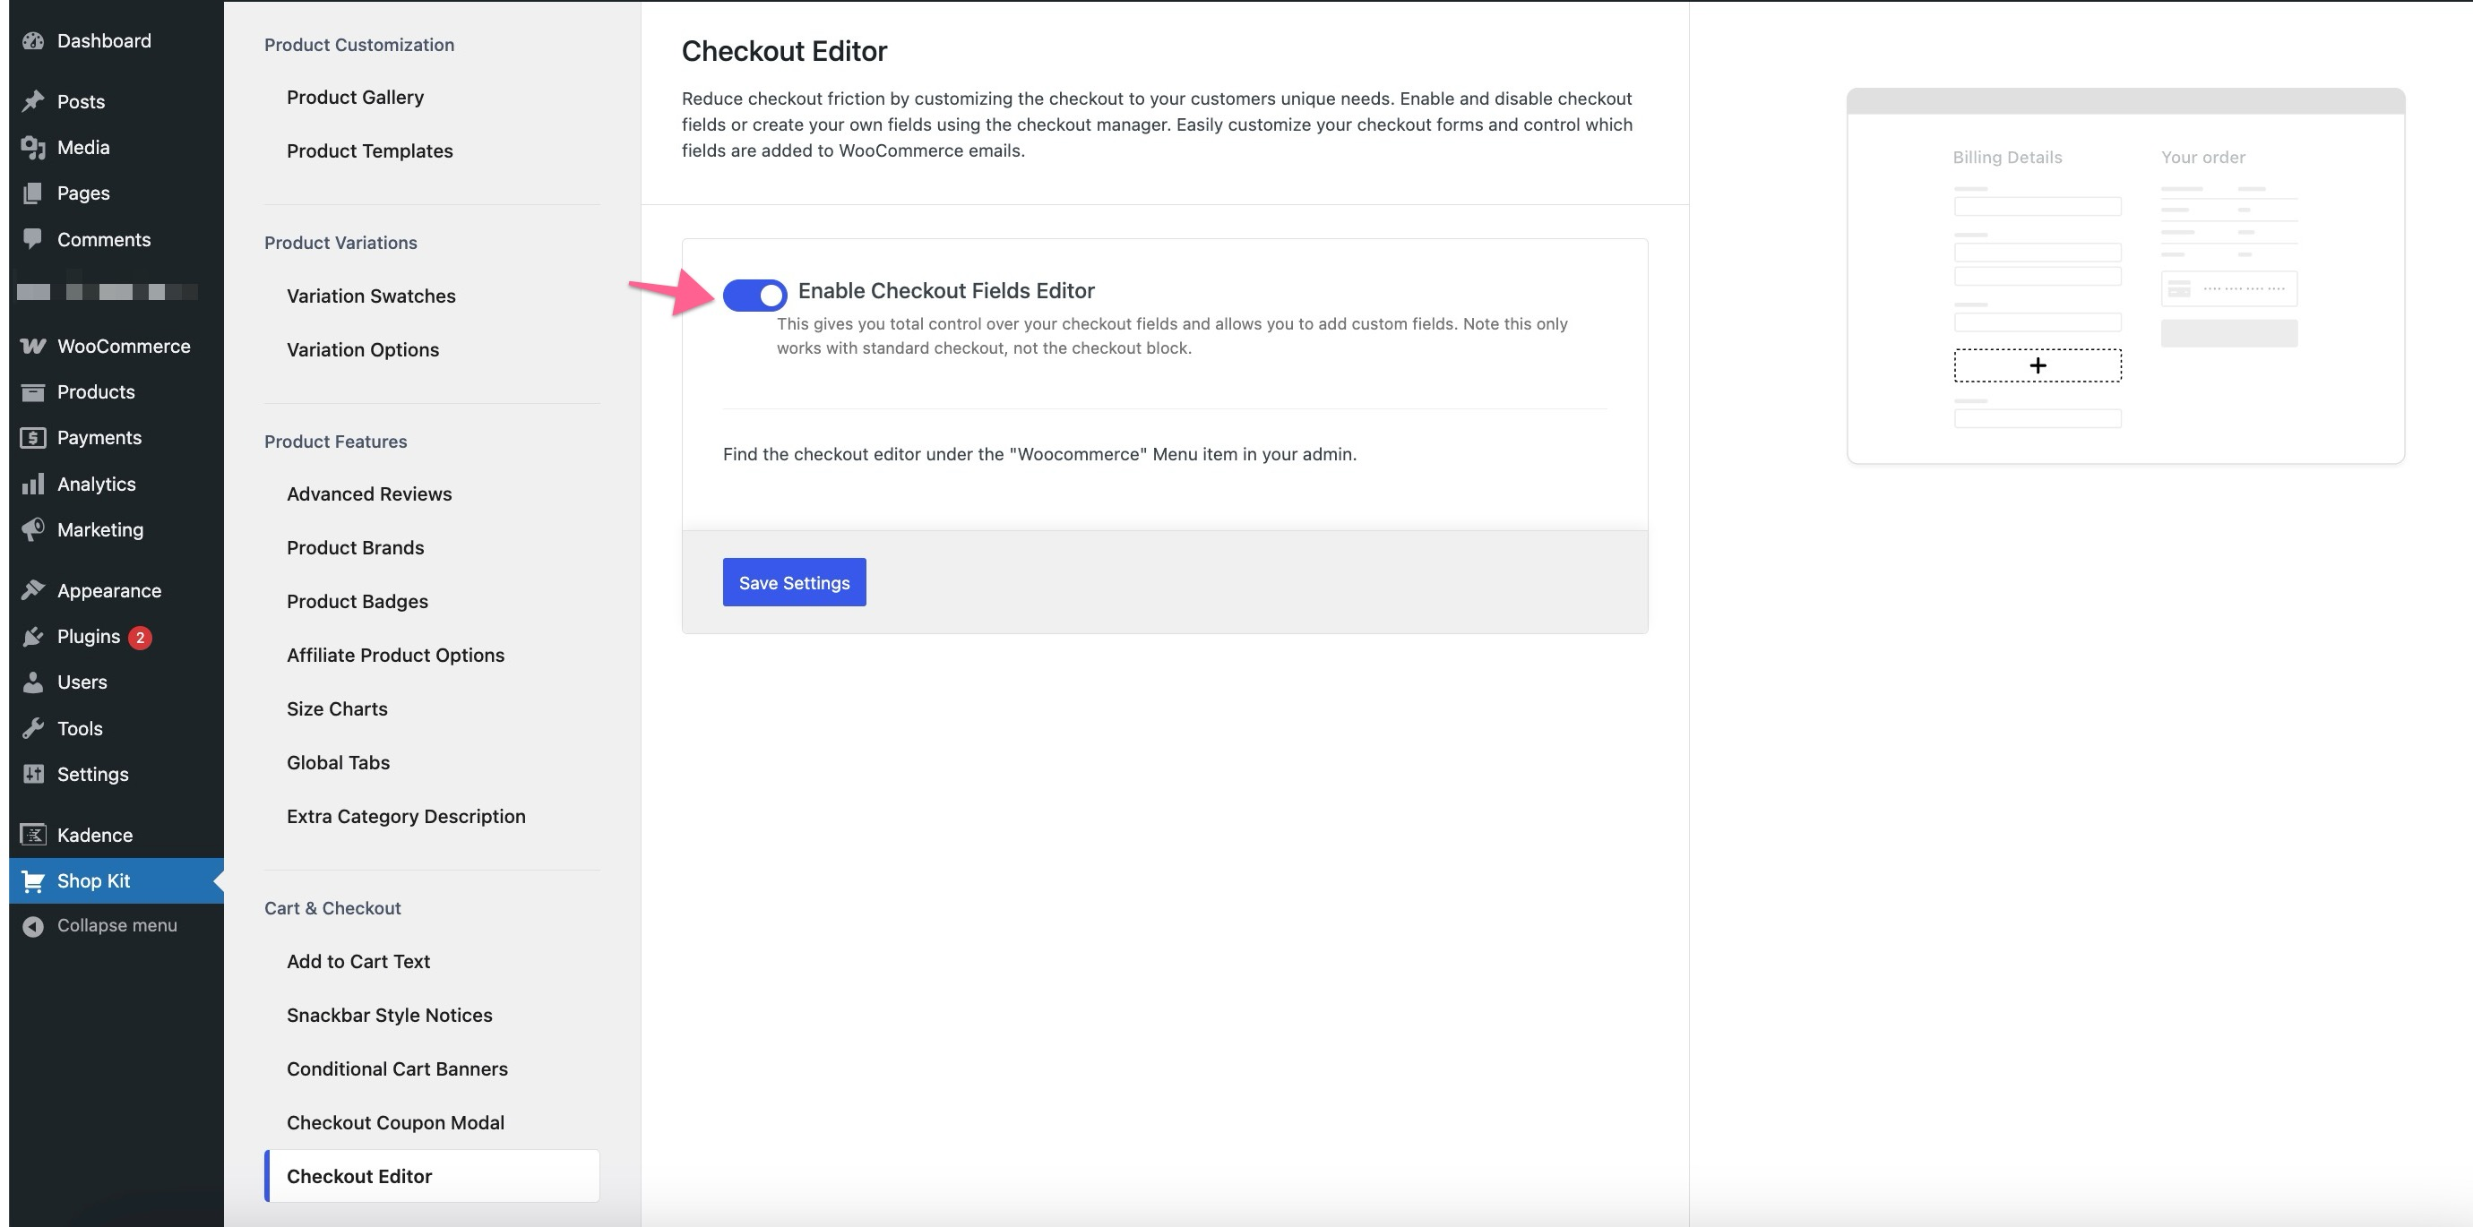
Task: Disable the Checkout Fields Editor toggle
Action: point(754,295)
